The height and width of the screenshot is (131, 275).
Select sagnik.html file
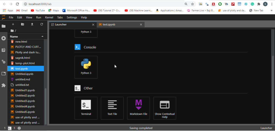[26, 58]
